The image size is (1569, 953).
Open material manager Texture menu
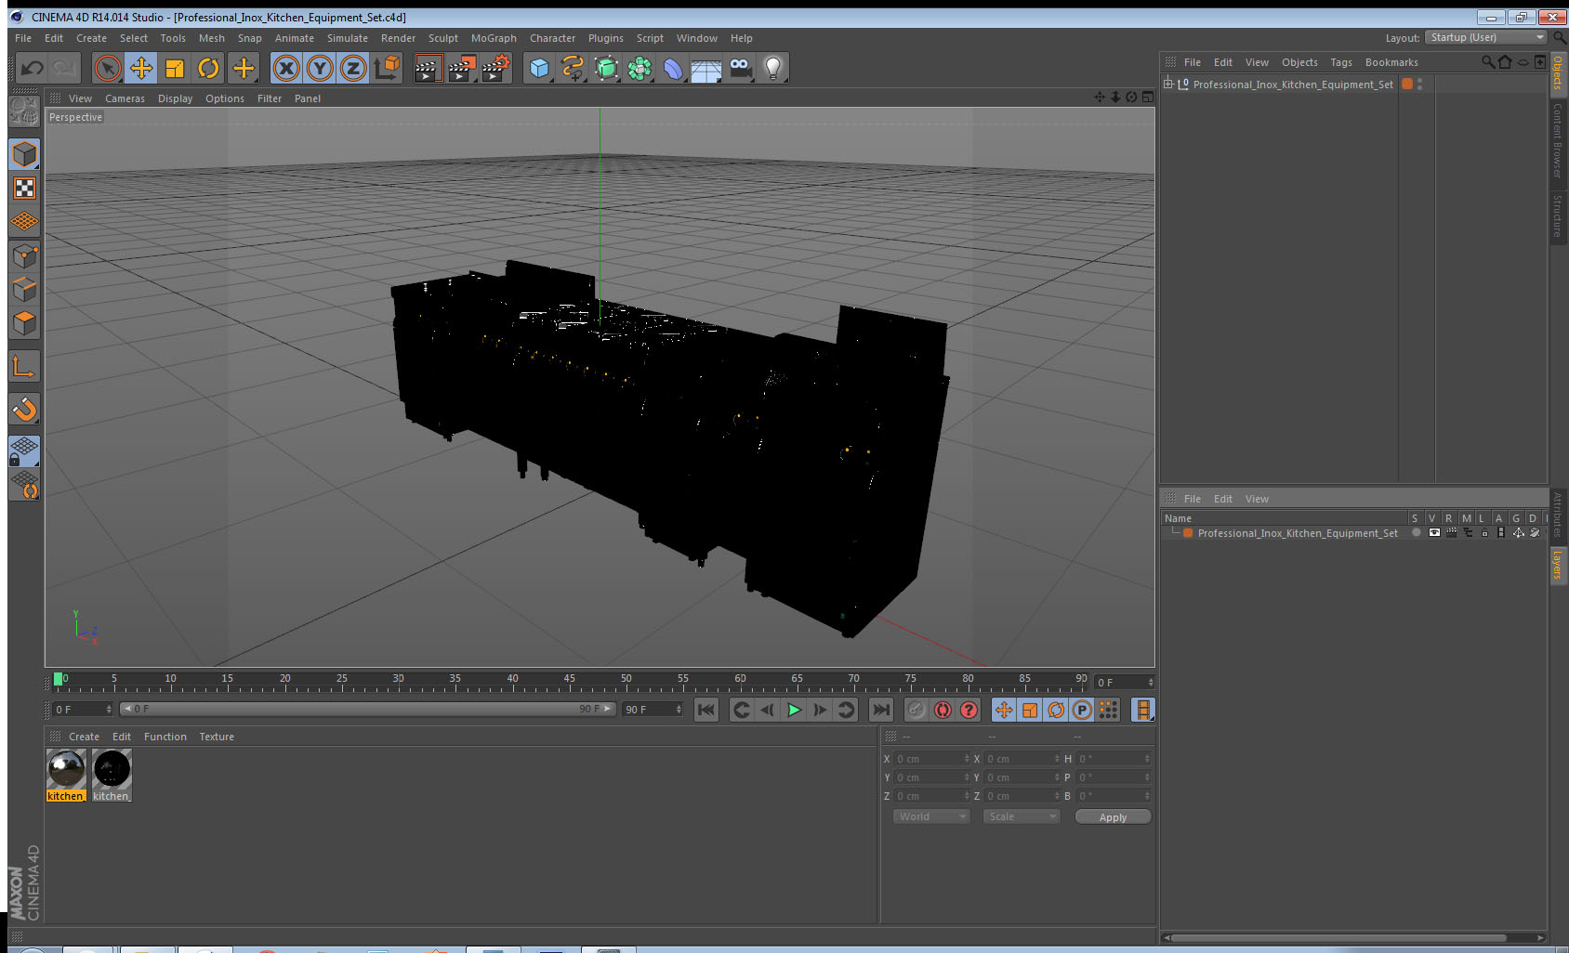pyautogui.click(x=217, y=737)
